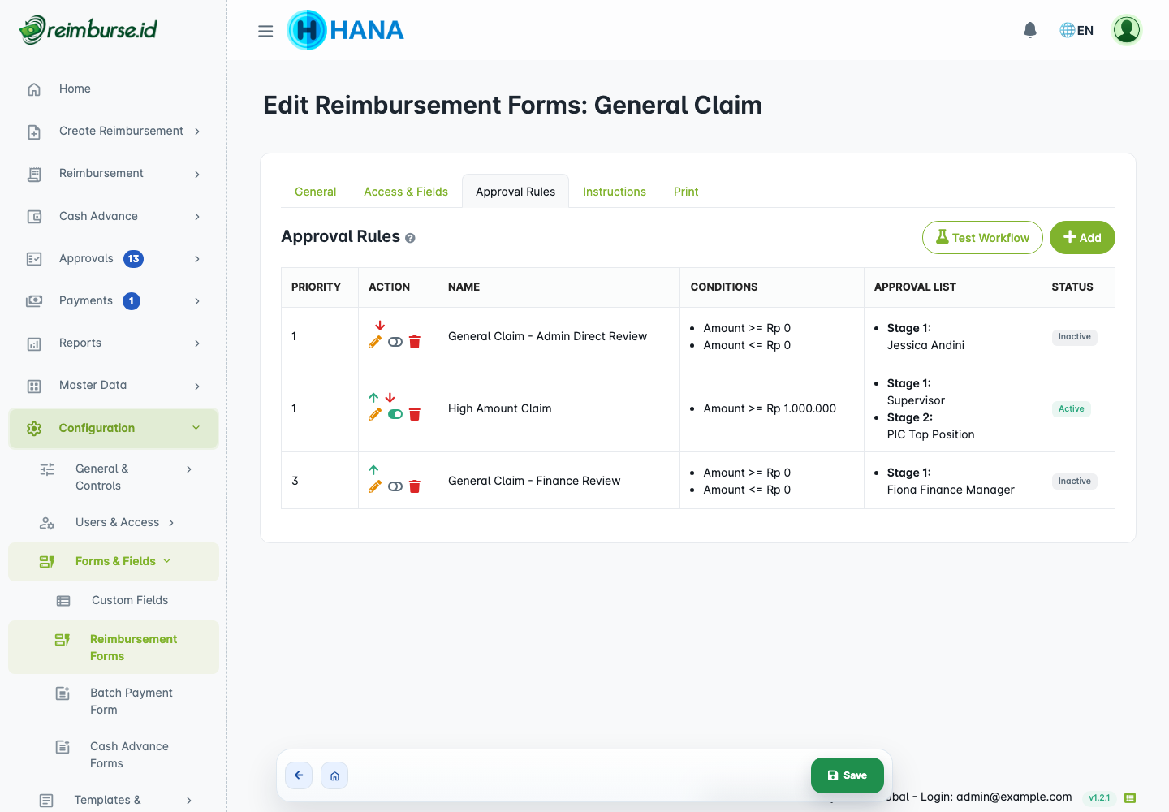Expand the Payments sidebar menu
The image size is (1169, 812).
click(114, 300)
